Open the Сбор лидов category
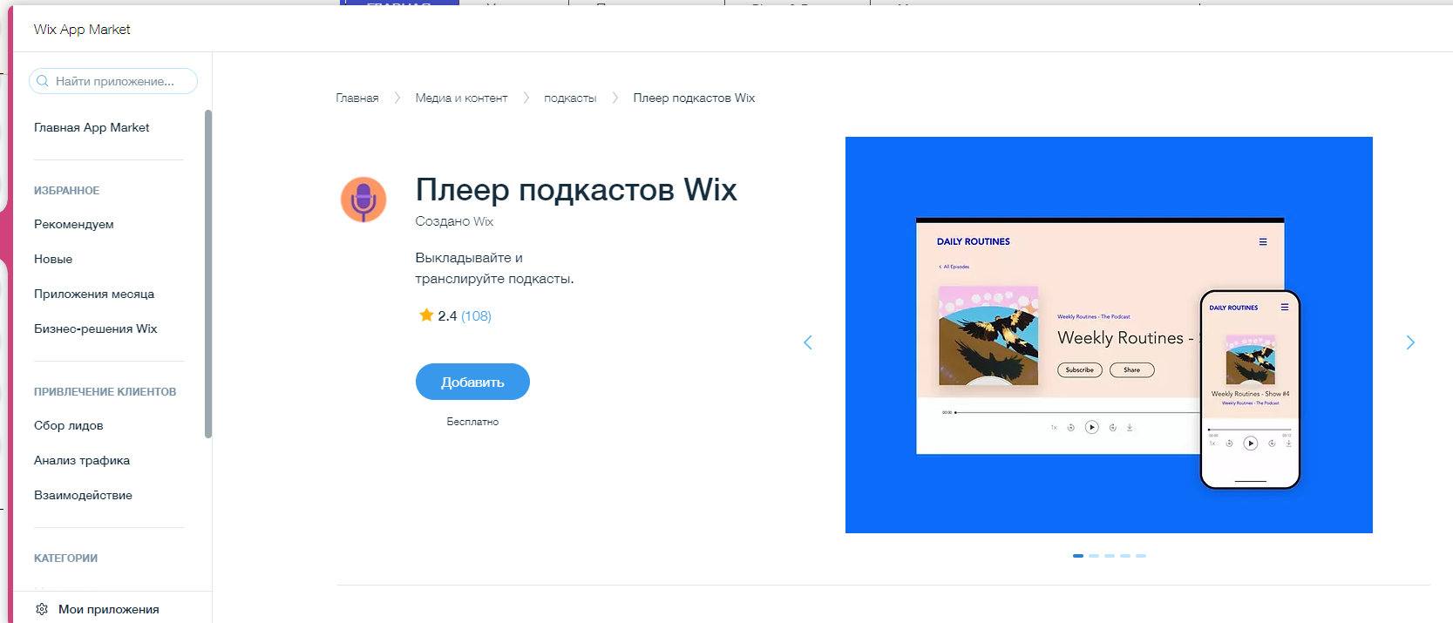The image size is (1453, 623). [x=69, y=425]
